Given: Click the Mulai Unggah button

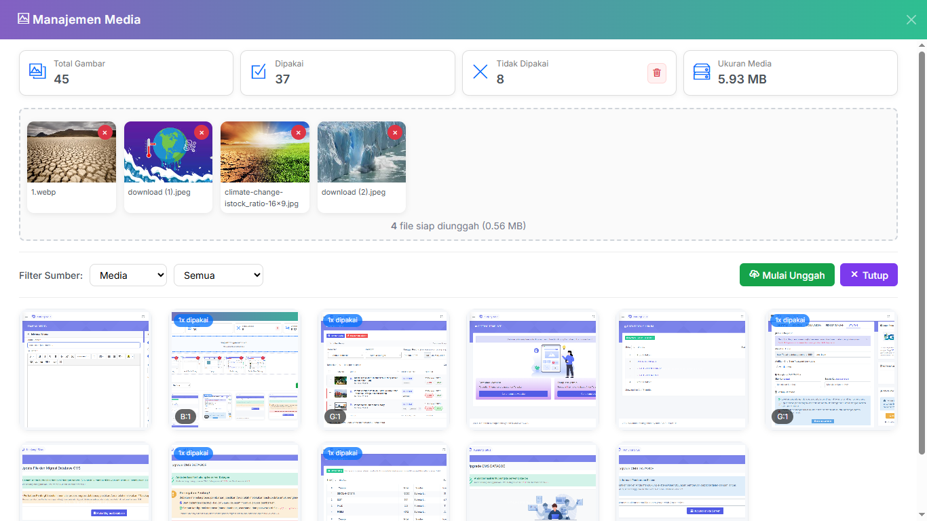Looking at the screenshot, I should click(787, 275).
